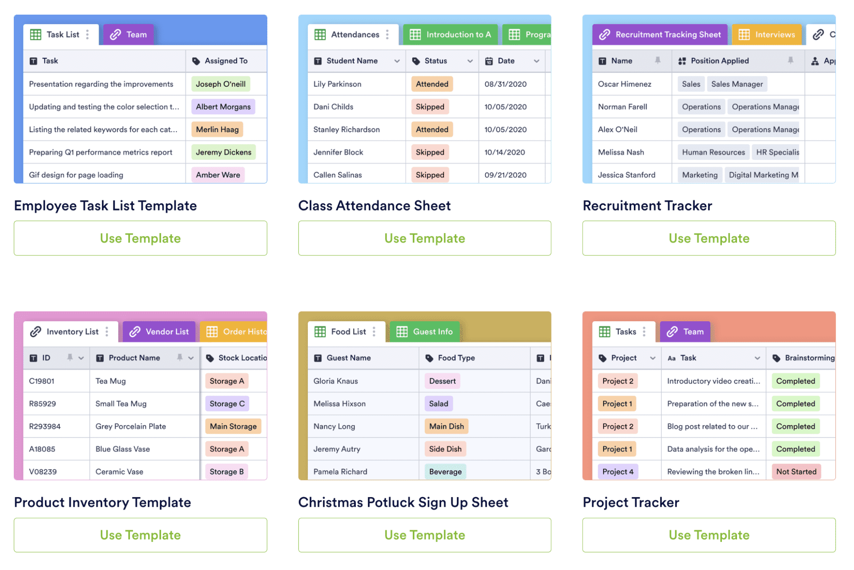Image resolution: width=854 pixels, height=570 pixels.
Task: Select the date cell 10/14/2020
Action: 512,152
